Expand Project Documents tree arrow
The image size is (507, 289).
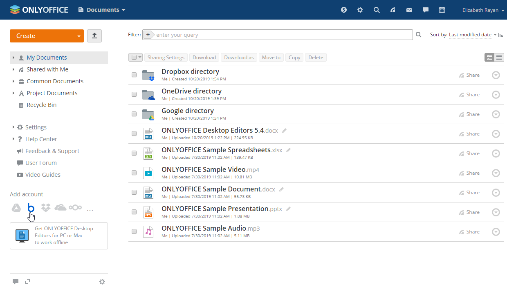pos(13,93)
